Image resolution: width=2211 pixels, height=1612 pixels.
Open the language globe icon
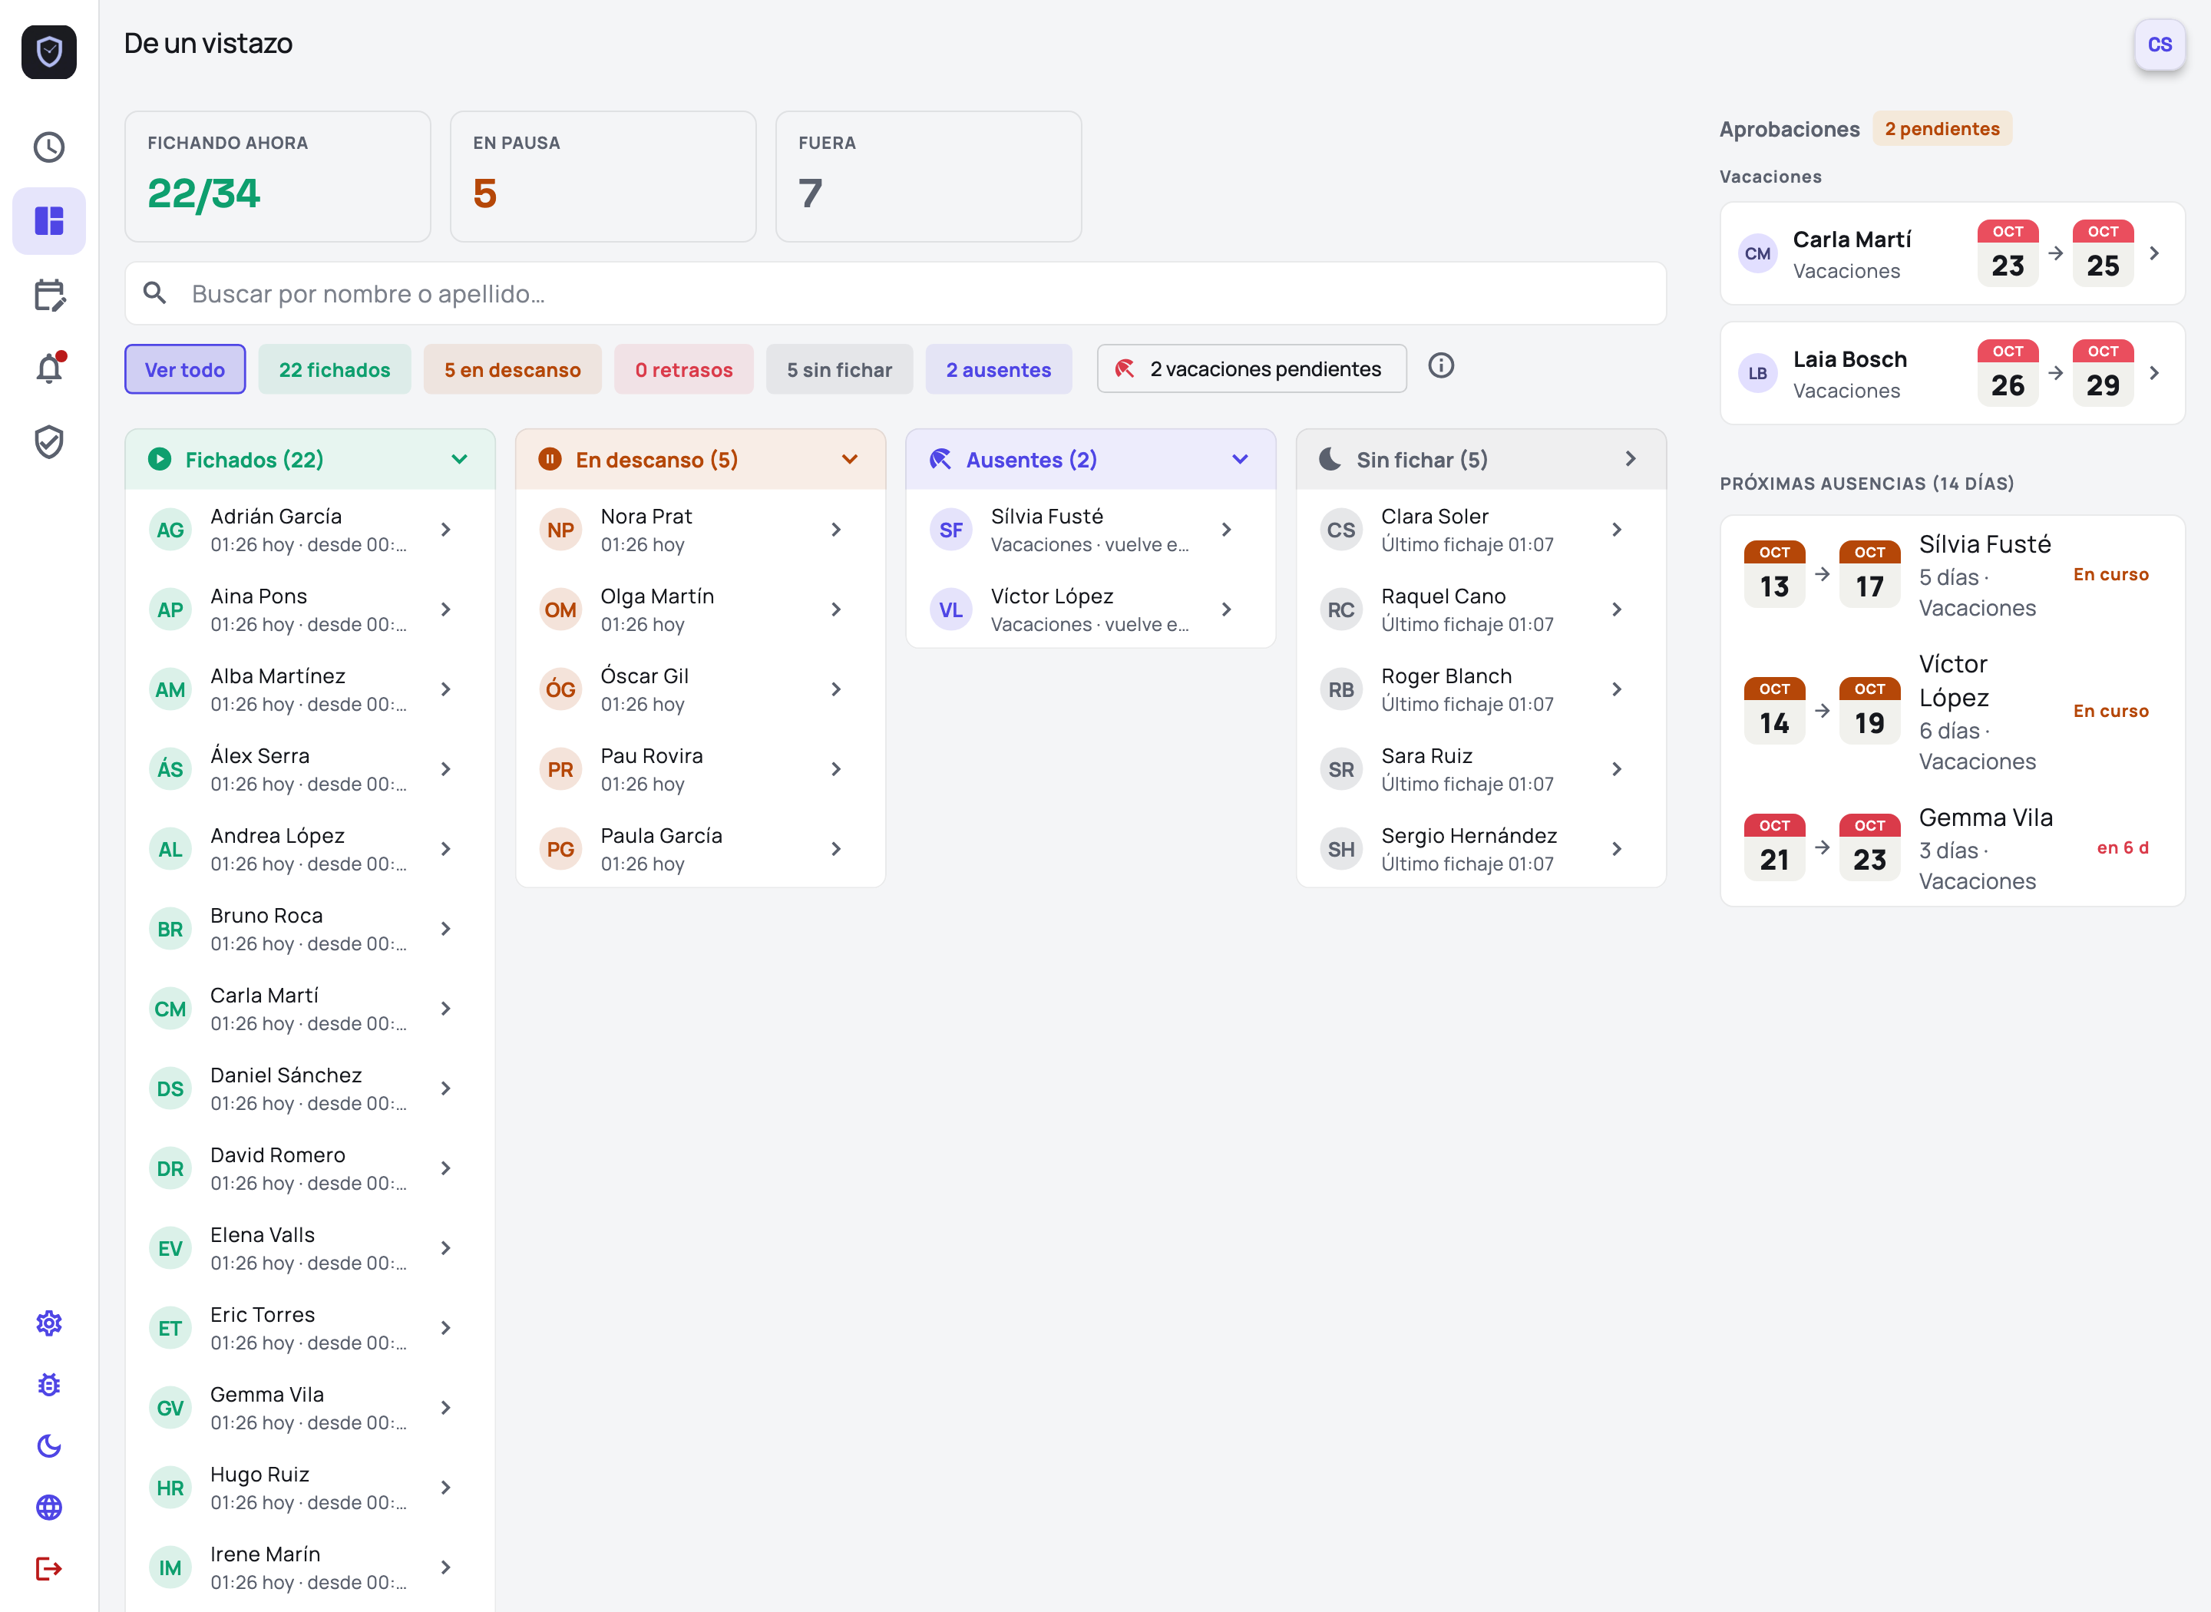(x=49, y=1508)
